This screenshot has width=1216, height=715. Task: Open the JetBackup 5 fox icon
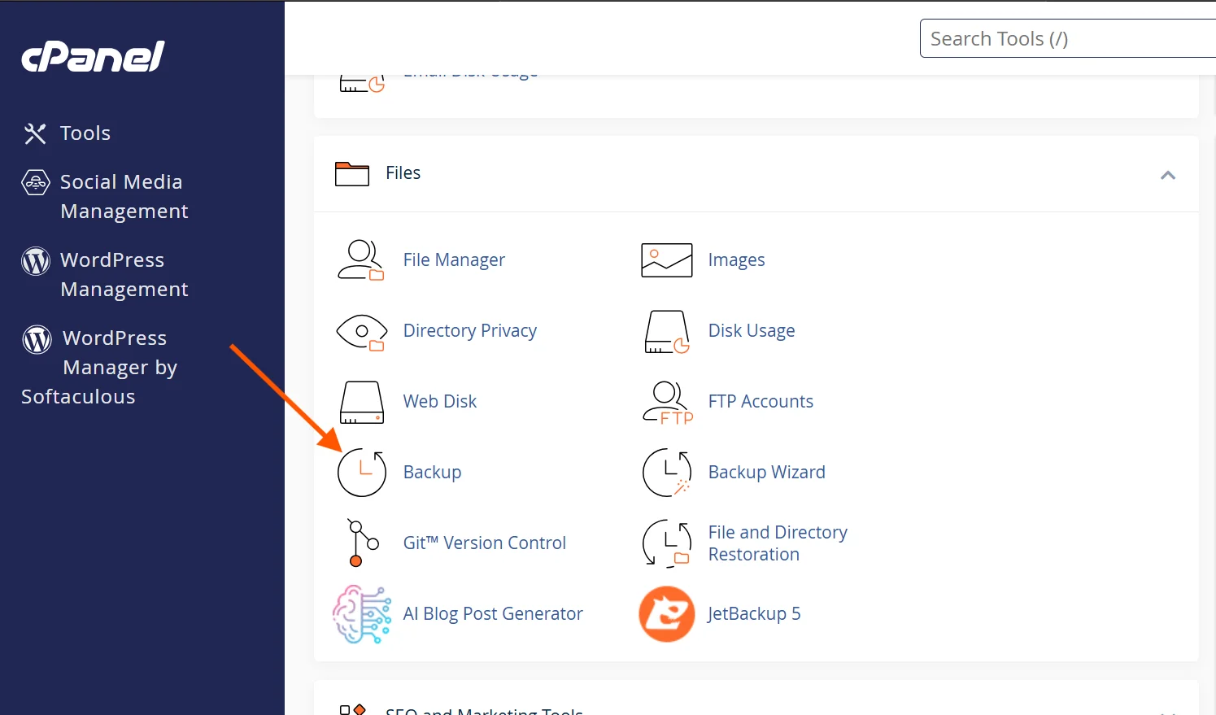click(x=665, y=614)
